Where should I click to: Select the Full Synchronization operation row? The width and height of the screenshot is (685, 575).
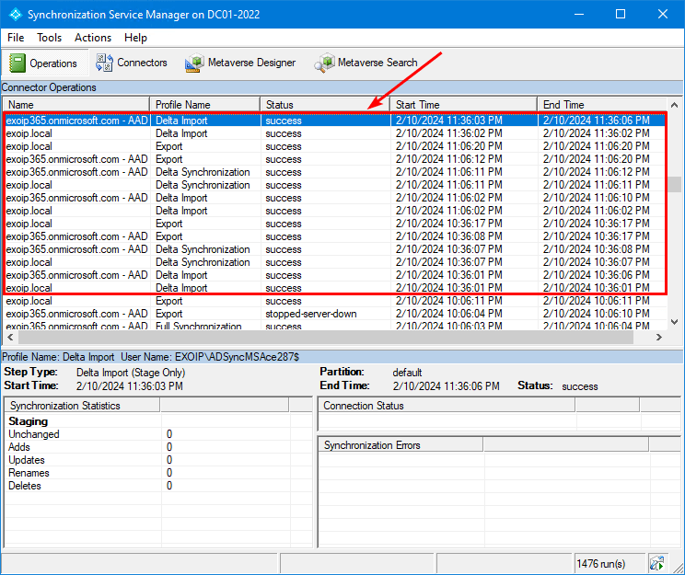click(201, 326)
